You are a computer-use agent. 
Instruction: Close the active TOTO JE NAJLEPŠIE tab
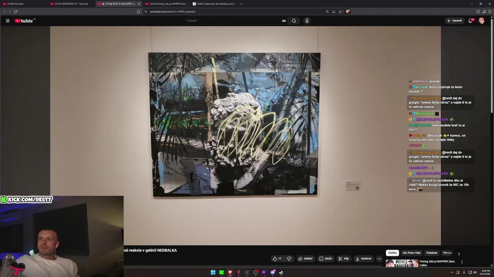(139, 4)
